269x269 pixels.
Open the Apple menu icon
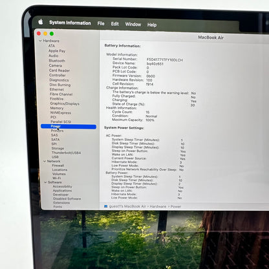pyautogui.click(x=41, y=22)
